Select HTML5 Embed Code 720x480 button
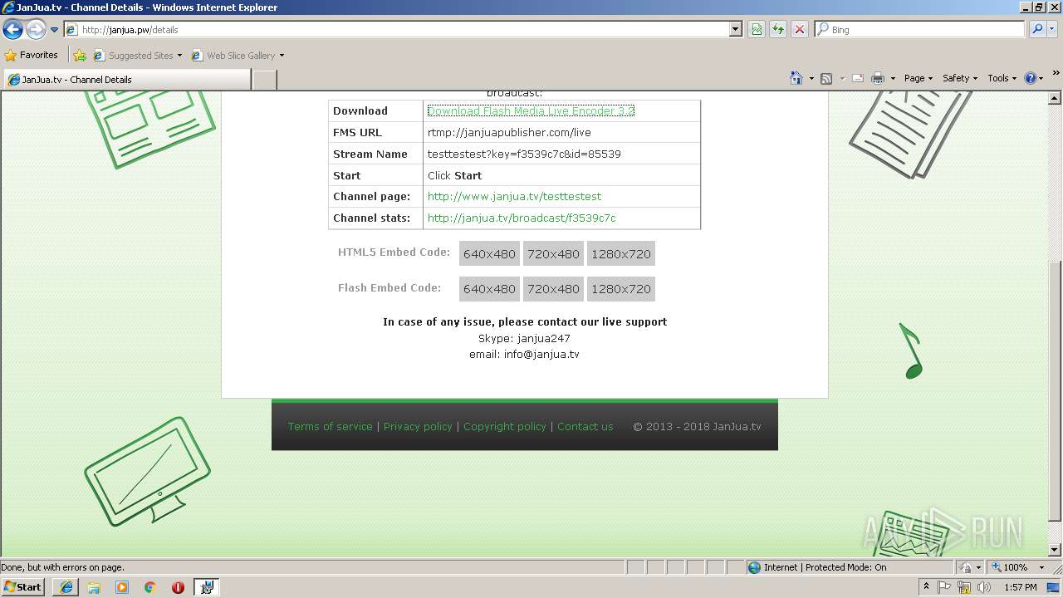Image resolution: width=1063 pixels, height=598 pixels. tap(553, 254)
